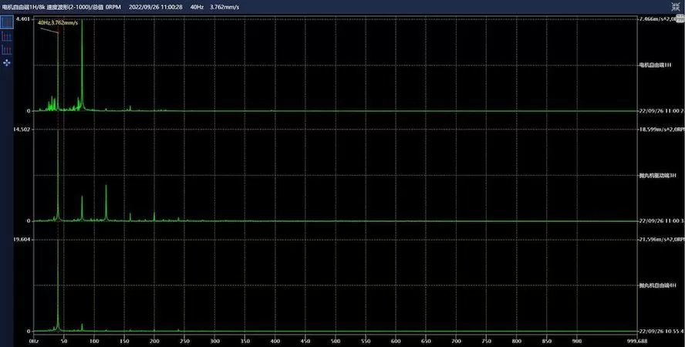685x347 pixels.
Task: Click the title text 电机自由端1H/8k in header
Action: (22, 6)
